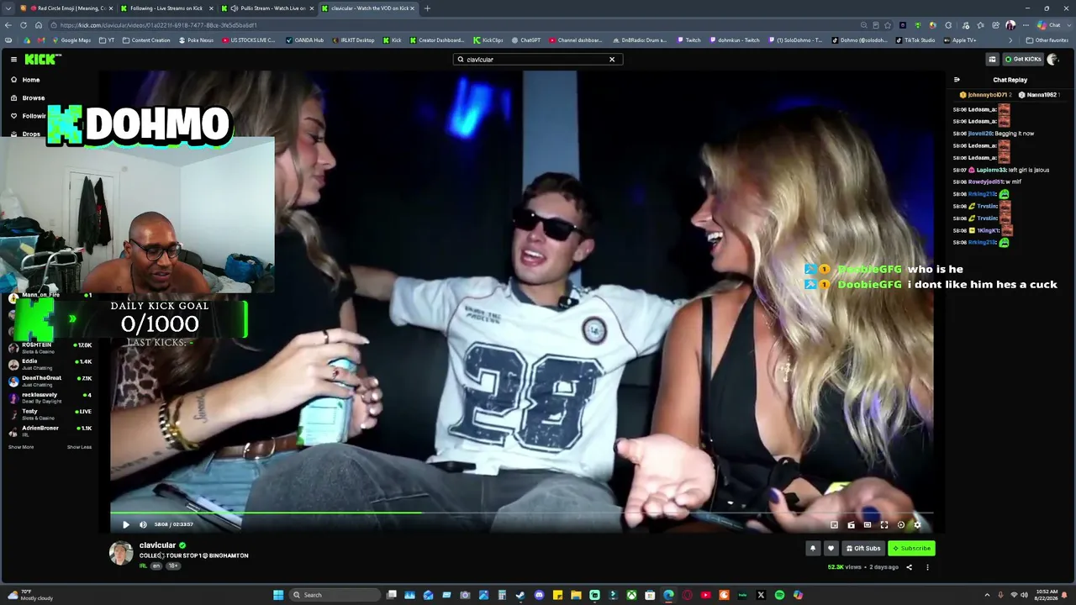Play the VOD with the play button
1076x605 pixels.
click(x=125, y=524)
